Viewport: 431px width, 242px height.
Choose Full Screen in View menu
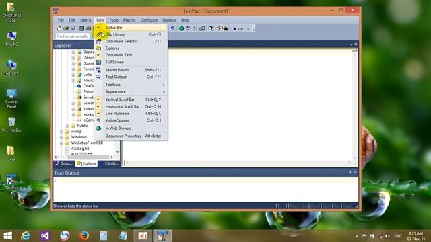[x=131, y=62]
